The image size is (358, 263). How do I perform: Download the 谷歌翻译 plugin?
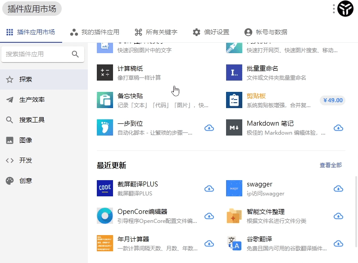(x=338, y=244)
